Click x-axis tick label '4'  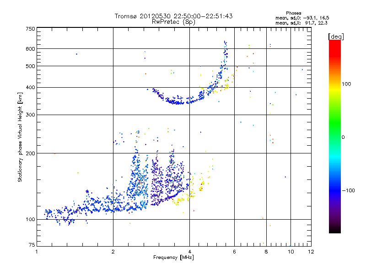tap(189, 252)
